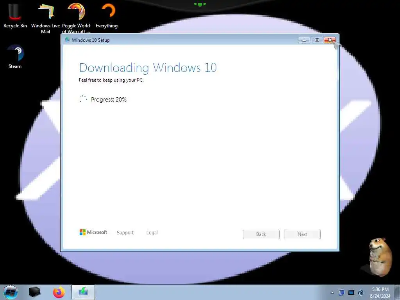This screenshot has height=300, width=400.
Task: Click the Windows 10 Setup title icon
Action: [x=67, y=39]
